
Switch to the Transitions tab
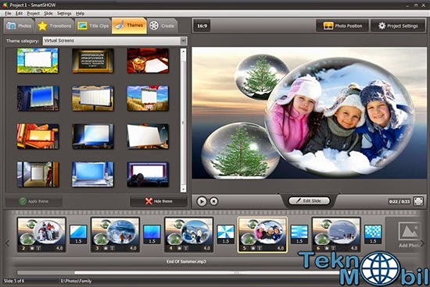55,26
